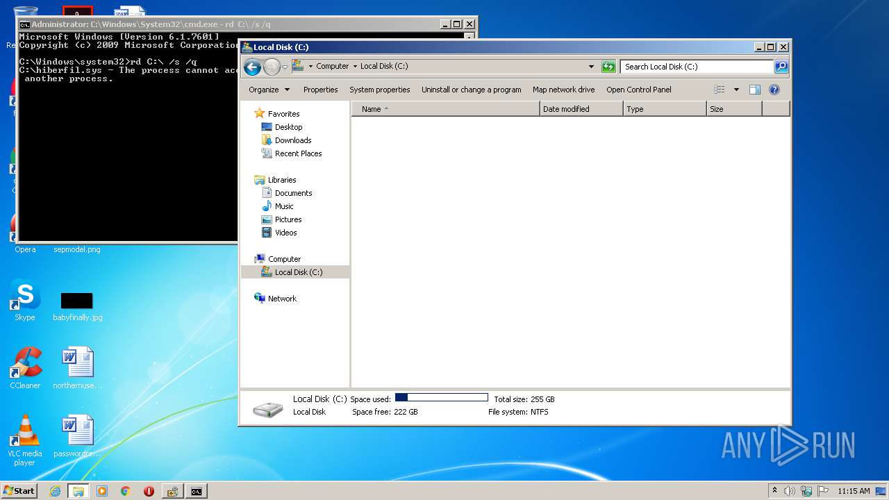Viewport: 889px width, 500px height.
Task: Select the northernuse Word document icon
Action: coord(77,368)
